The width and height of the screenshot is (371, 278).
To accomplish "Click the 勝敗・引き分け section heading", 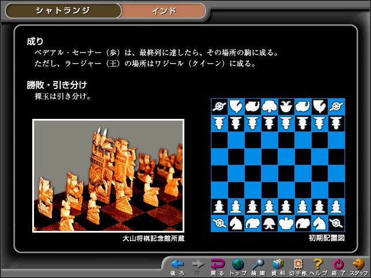I will pyautogui.click(x=56, y=84).
